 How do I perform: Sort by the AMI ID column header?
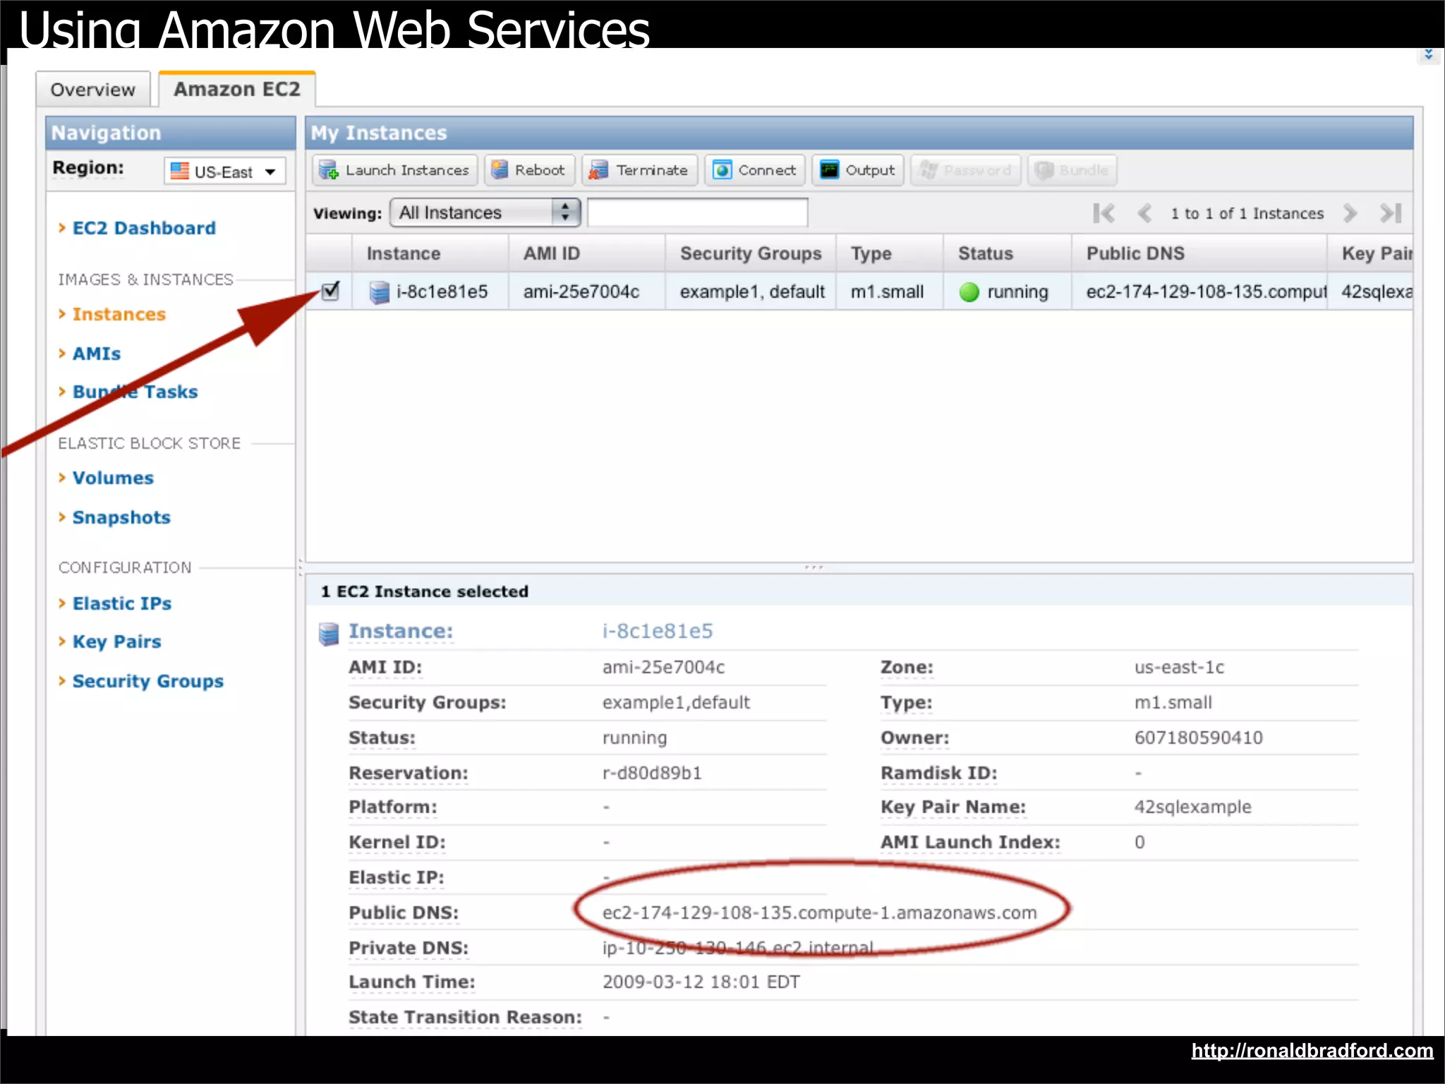click(x=586, y=253)
